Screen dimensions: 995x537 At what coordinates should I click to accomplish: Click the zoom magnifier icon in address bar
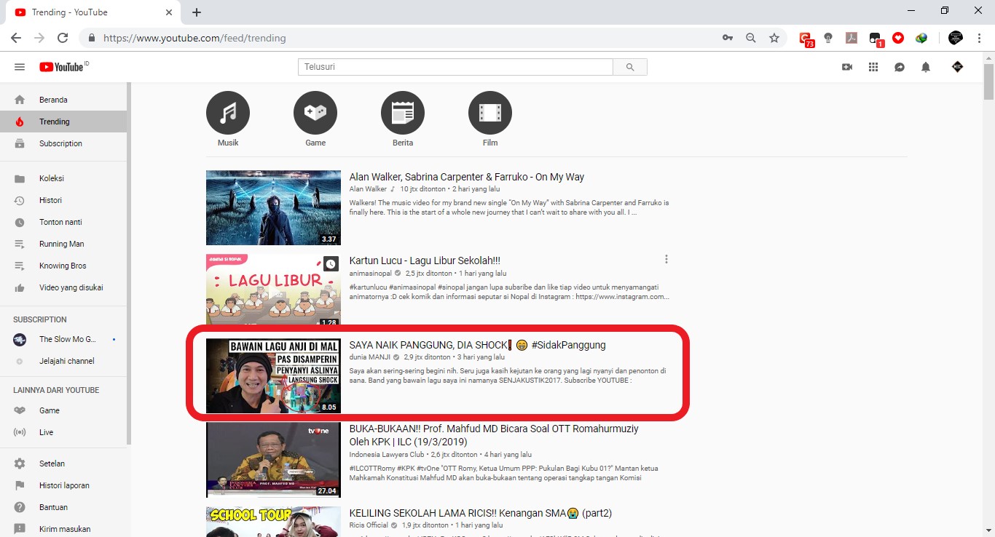coord(750,38)
